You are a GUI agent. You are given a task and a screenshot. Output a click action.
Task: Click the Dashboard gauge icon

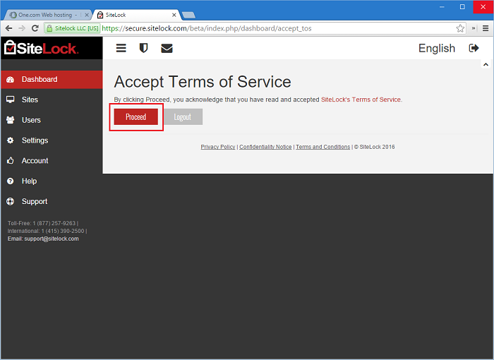click(x=11, y=80)
